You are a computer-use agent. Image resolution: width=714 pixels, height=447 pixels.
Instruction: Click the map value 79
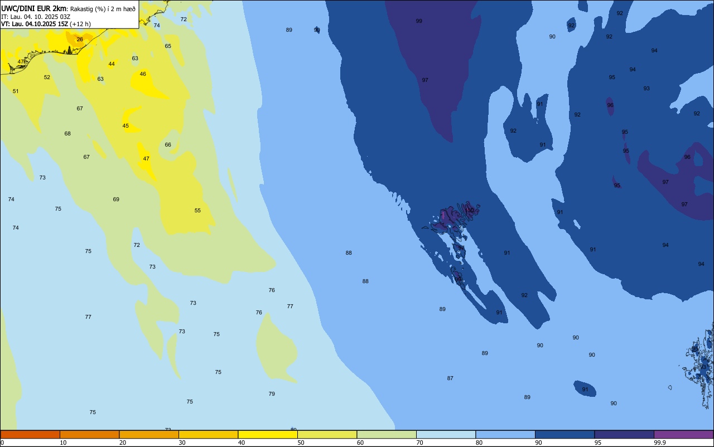coord(272,394)
